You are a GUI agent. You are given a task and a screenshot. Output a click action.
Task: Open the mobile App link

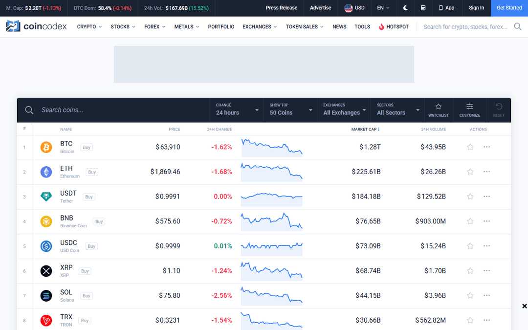(446, 8)
